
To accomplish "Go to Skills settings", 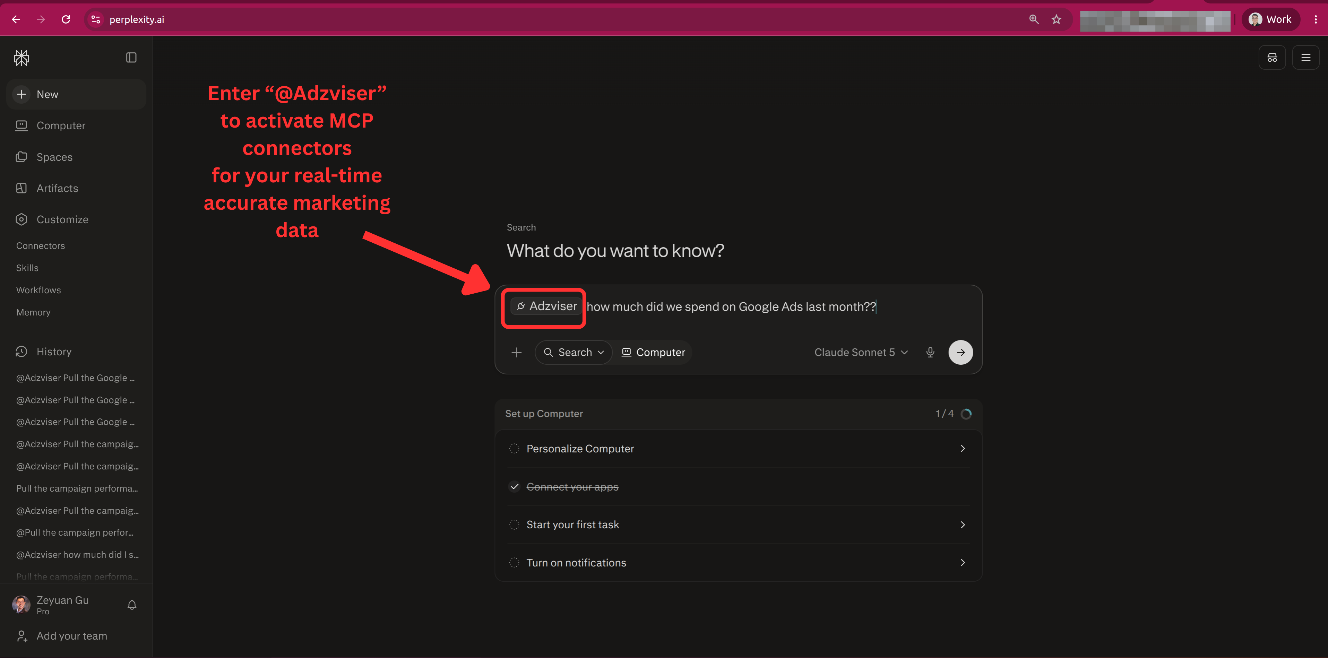I will (27, 268).
